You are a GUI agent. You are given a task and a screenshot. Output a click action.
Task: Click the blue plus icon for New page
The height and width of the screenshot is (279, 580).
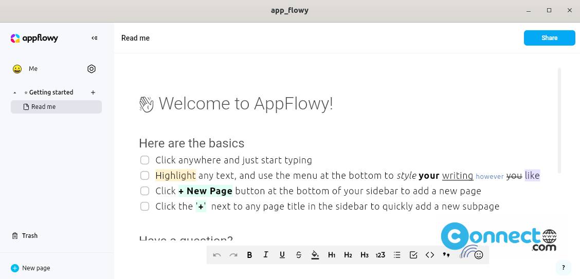coord(15,268)
